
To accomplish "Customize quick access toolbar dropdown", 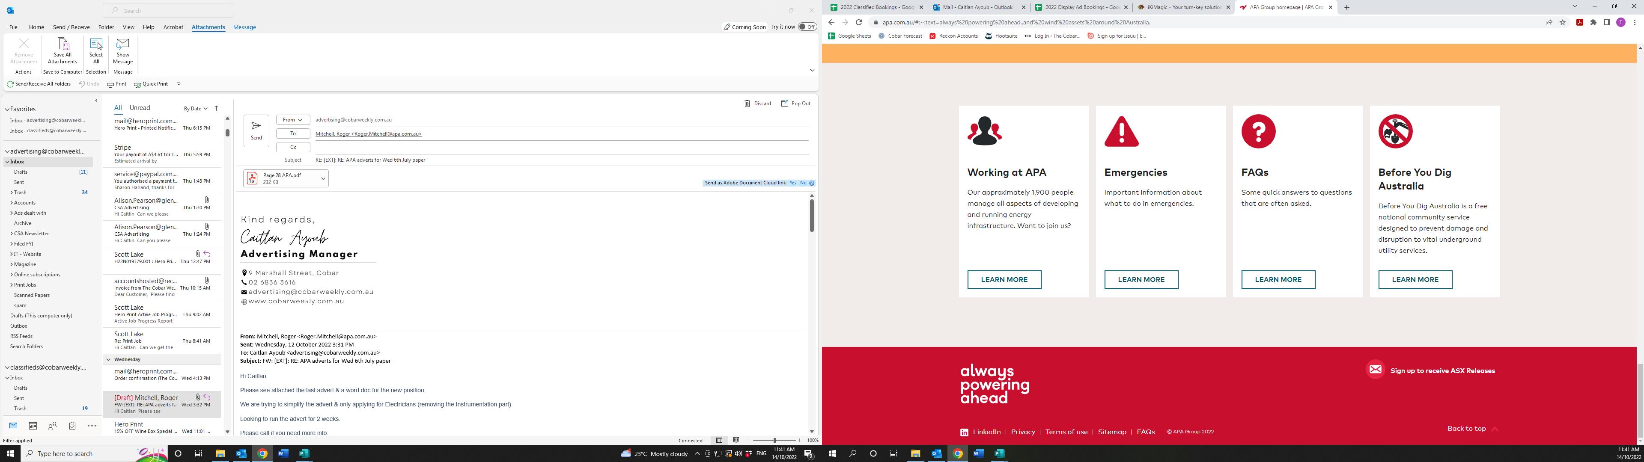I will (179, 83).
